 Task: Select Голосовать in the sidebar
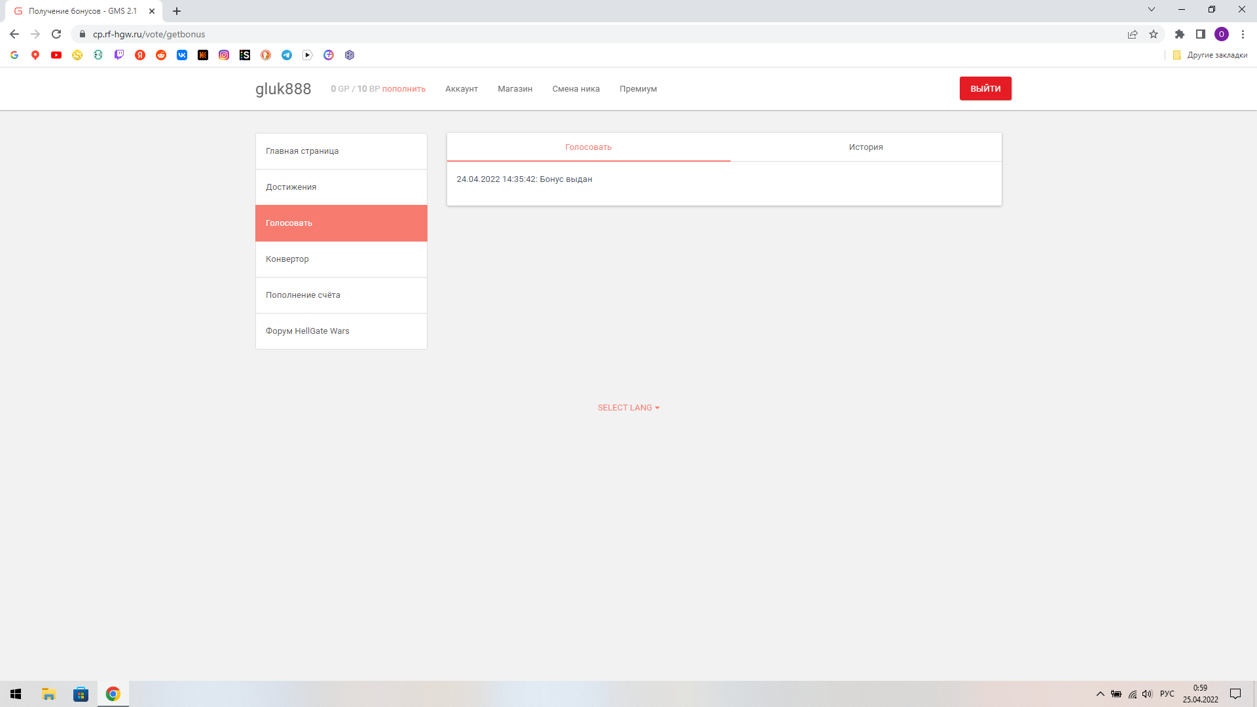(341, 223)
